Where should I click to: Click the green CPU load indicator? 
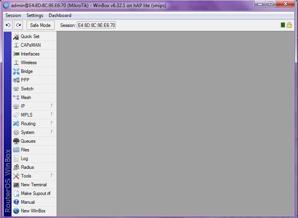[283, 25]
